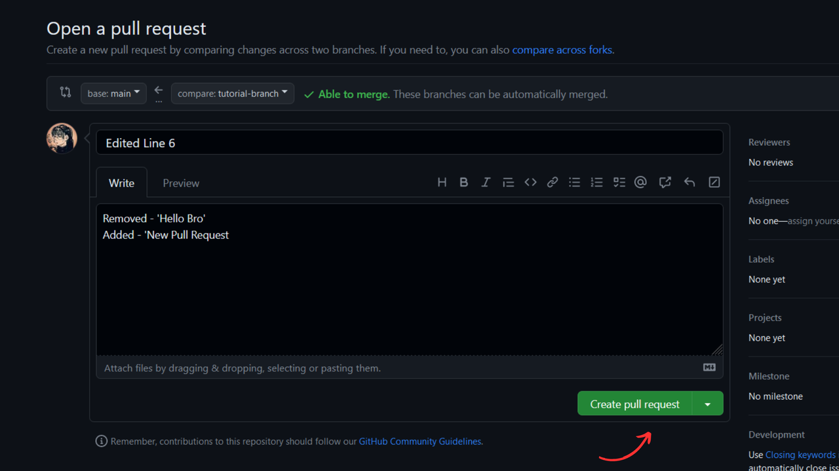Select the Write tab
This screenshot has height=471, width=839.
[121, 183]
